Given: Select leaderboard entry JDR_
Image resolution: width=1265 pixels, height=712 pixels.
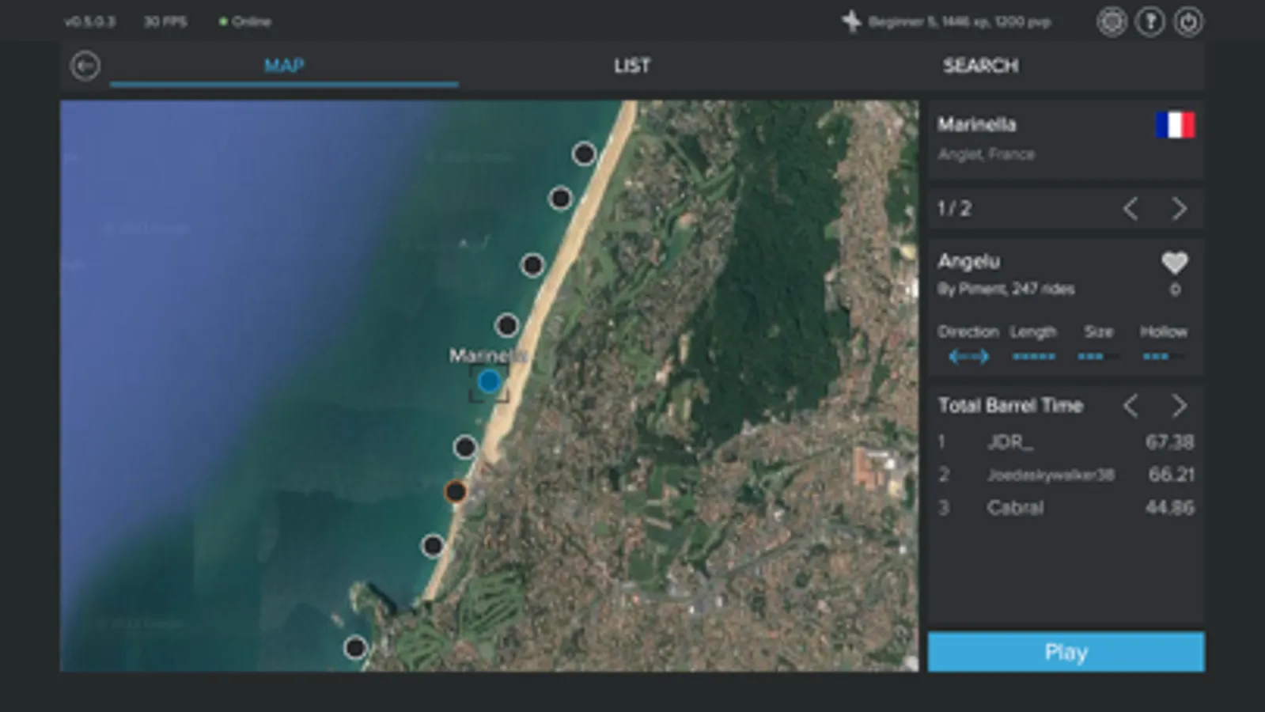Looking at the screenshot, I should click(x=1066, y=442).
